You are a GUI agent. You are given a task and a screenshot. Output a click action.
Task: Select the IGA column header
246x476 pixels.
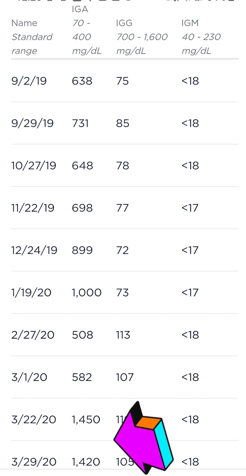pos(80,9)
